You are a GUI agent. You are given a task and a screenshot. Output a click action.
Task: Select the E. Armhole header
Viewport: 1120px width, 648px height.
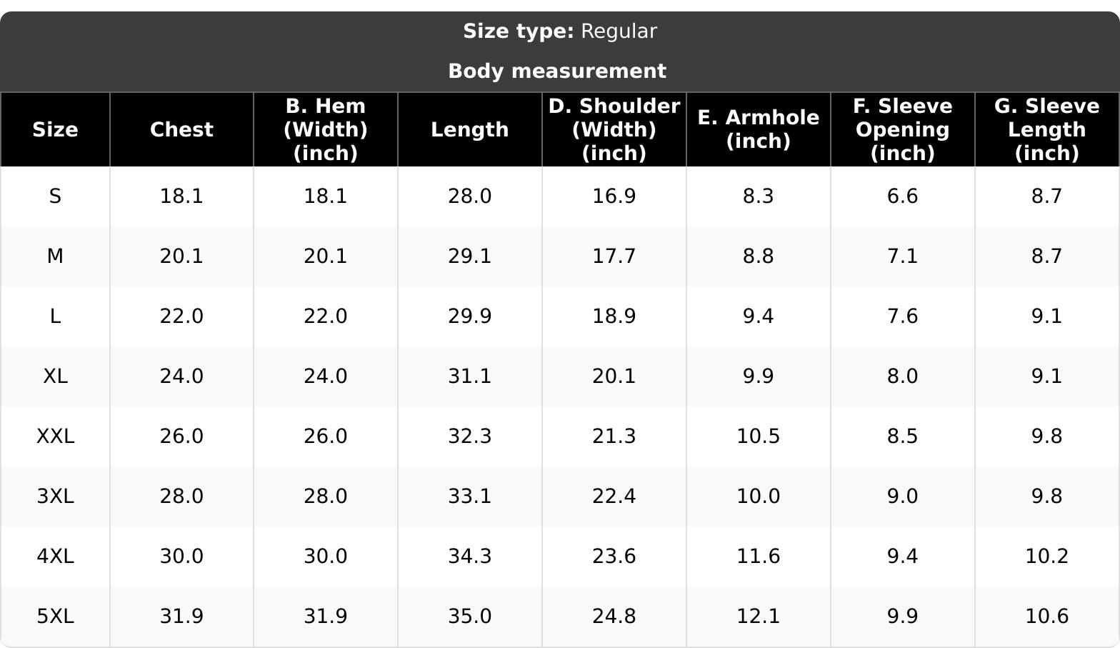[759, 129]
